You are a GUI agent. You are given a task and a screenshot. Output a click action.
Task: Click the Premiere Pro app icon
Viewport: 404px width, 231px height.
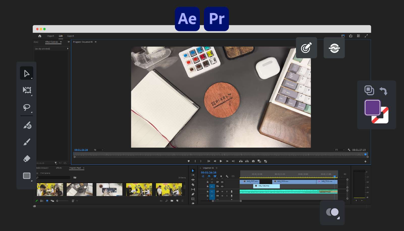[x=217, y=19]
